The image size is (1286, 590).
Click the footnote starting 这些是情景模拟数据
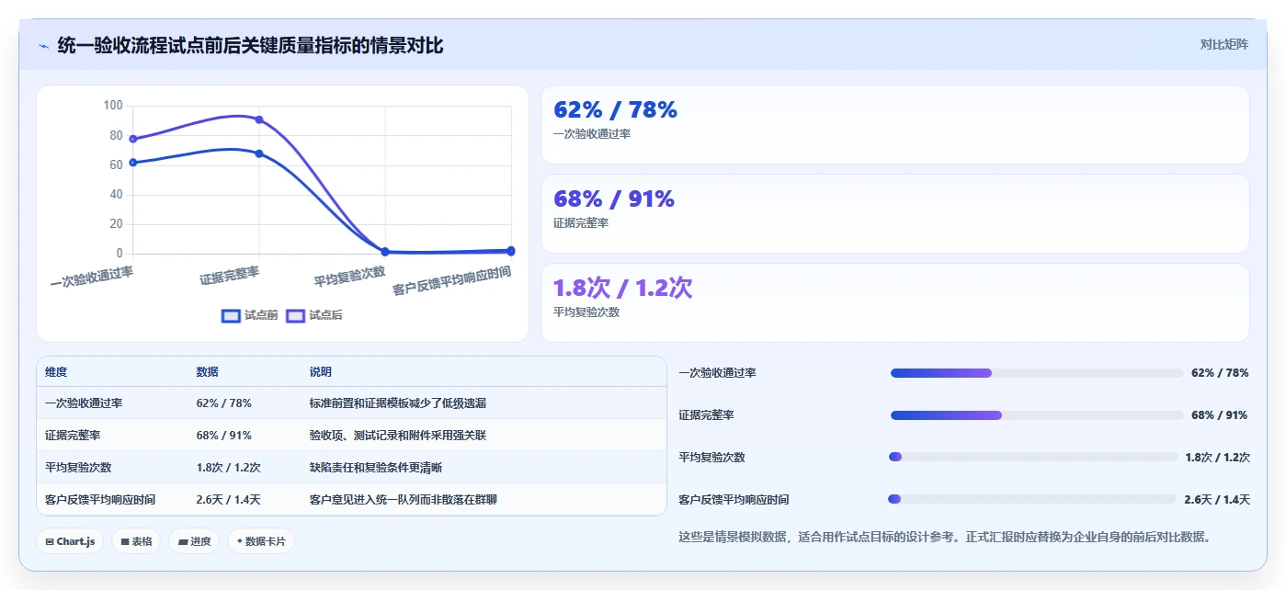944,537
